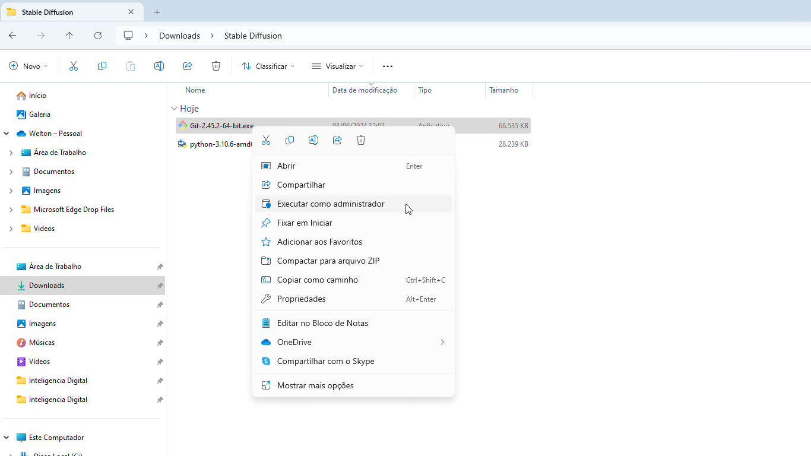This screenshot has height=456, width=811.
Task: Open the OneDrive submenu
Action: tap(353, 342)
